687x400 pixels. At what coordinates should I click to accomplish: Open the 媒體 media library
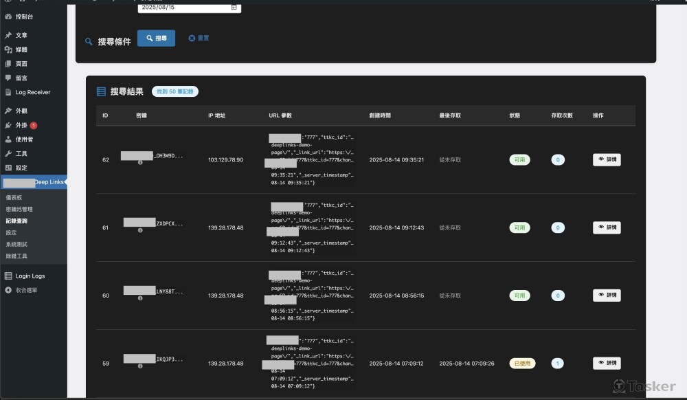21,49
